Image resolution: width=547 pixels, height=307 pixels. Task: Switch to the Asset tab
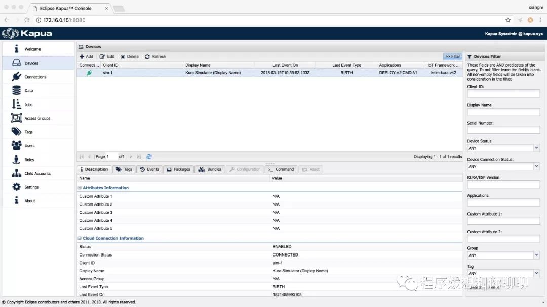311,169
